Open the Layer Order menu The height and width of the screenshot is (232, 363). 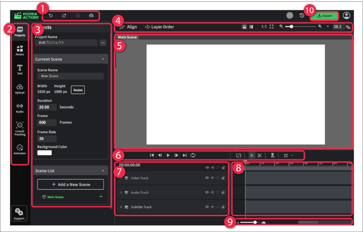pos(160,27)
